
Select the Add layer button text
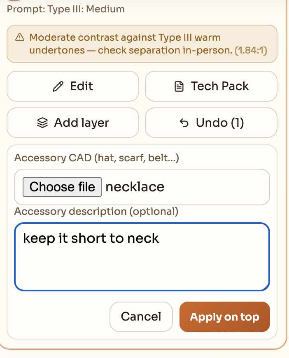point(82,123)
